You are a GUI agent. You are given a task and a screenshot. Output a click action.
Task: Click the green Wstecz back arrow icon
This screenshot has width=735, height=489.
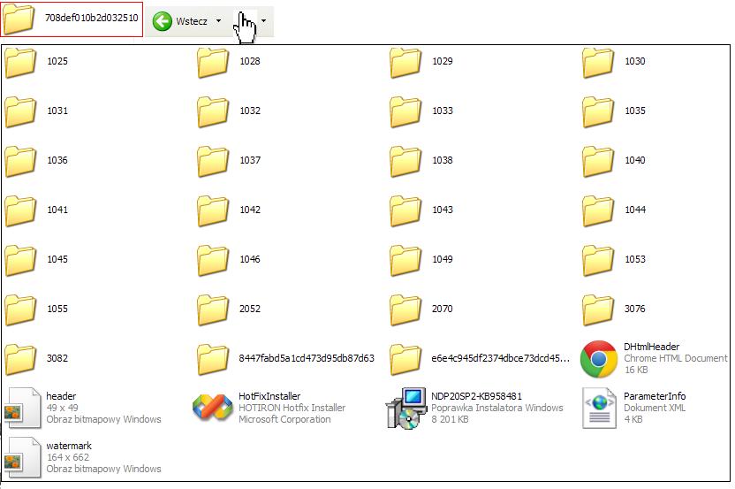pos(163,21)
